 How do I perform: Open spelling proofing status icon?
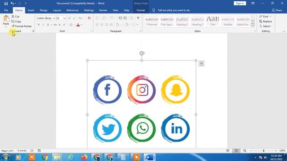pyautogui.click(x=32, y=151)
